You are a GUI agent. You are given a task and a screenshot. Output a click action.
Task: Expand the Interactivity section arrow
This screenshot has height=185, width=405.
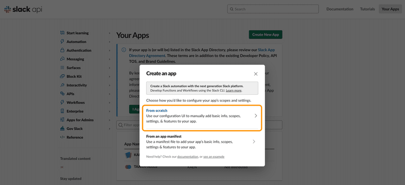click(x=109, y=85)
